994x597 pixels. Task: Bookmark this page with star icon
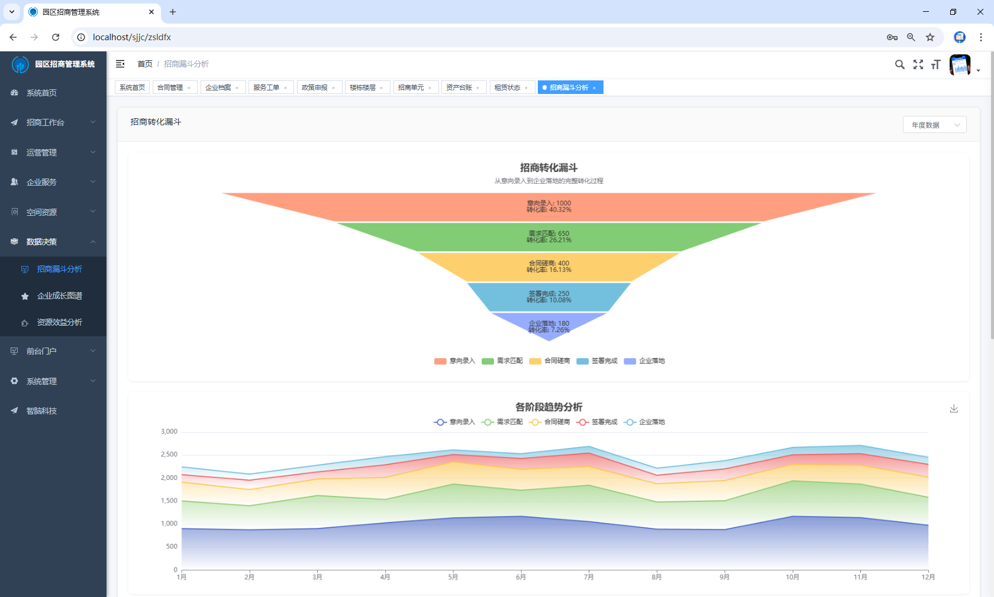tap(930, 37)
